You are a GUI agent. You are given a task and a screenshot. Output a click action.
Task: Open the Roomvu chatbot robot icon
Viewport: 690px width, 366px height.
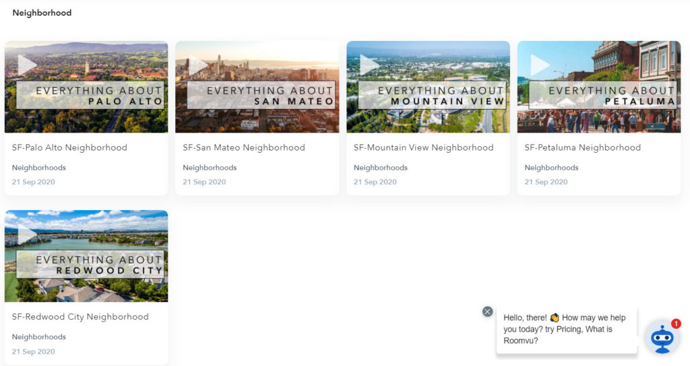pyautogui.click(x=662, y=337)
